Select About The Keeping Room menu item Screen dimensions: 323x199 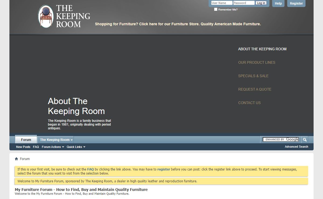pyautogui.click(x=262, y=49)
